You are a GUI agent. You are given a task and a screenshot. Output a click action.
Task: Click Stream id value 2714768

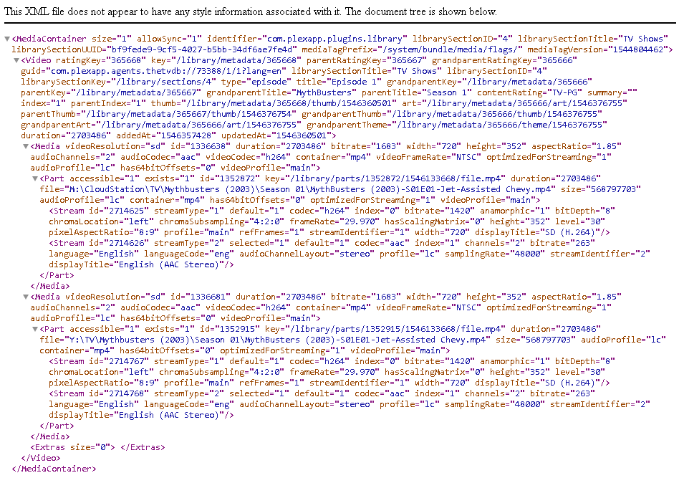click(x=127, y=393)
